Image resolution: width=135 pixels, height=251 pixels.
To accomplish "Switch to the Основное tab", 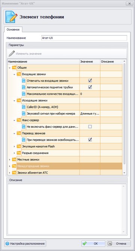I will [13, 29].
